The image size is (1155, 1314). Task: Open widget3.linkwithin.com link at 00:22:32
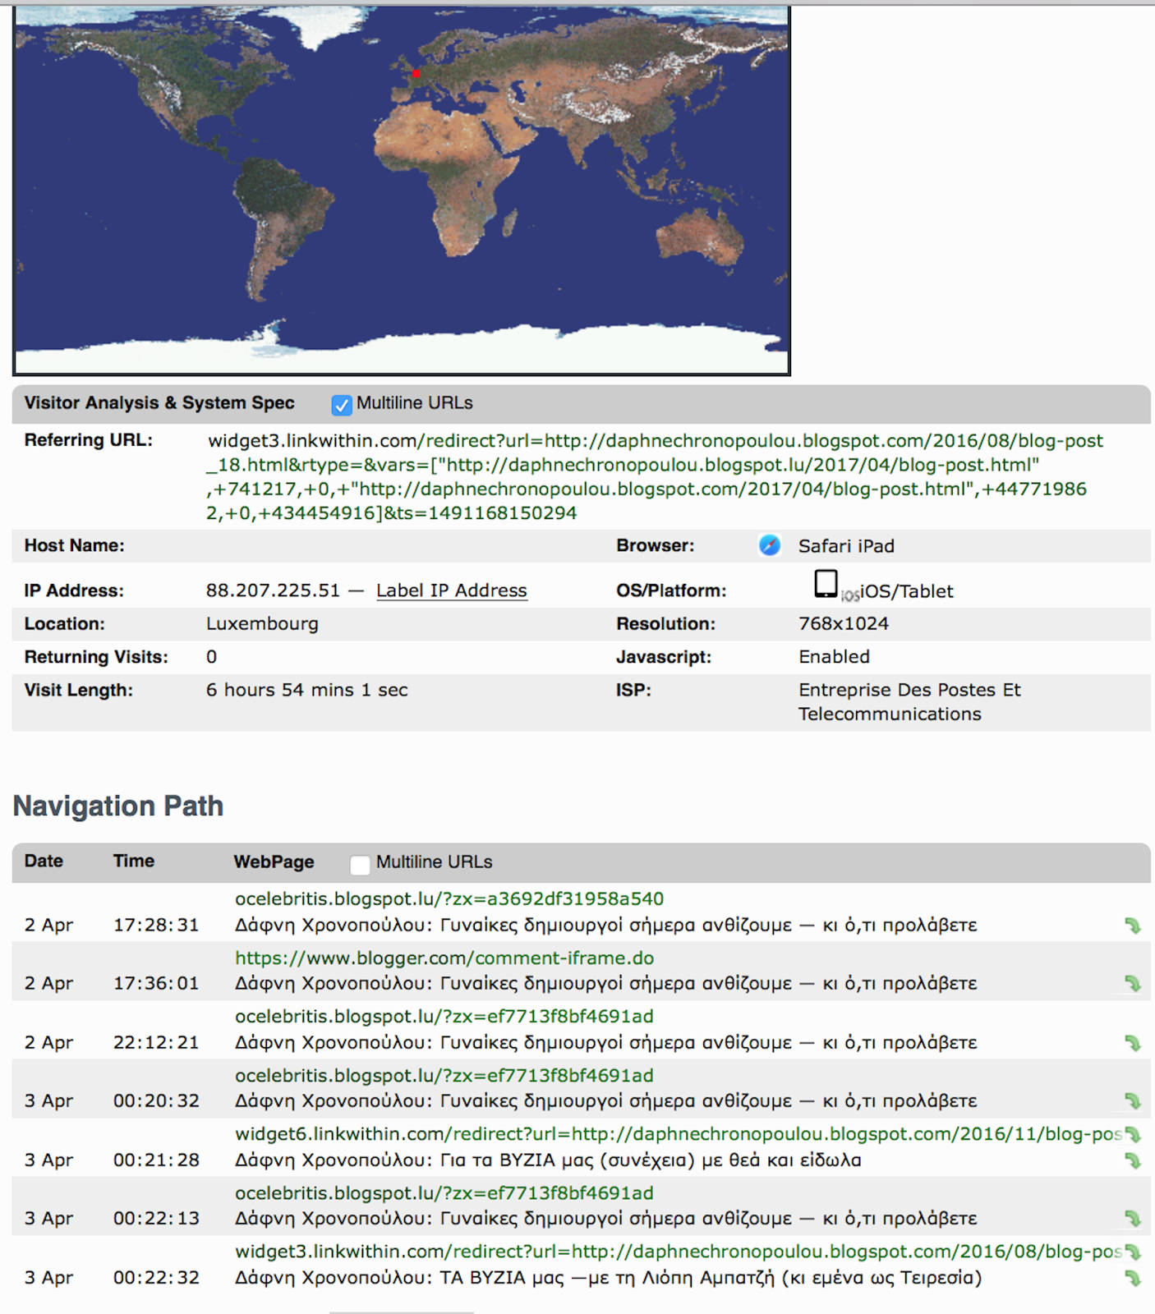click(678, 1252)
